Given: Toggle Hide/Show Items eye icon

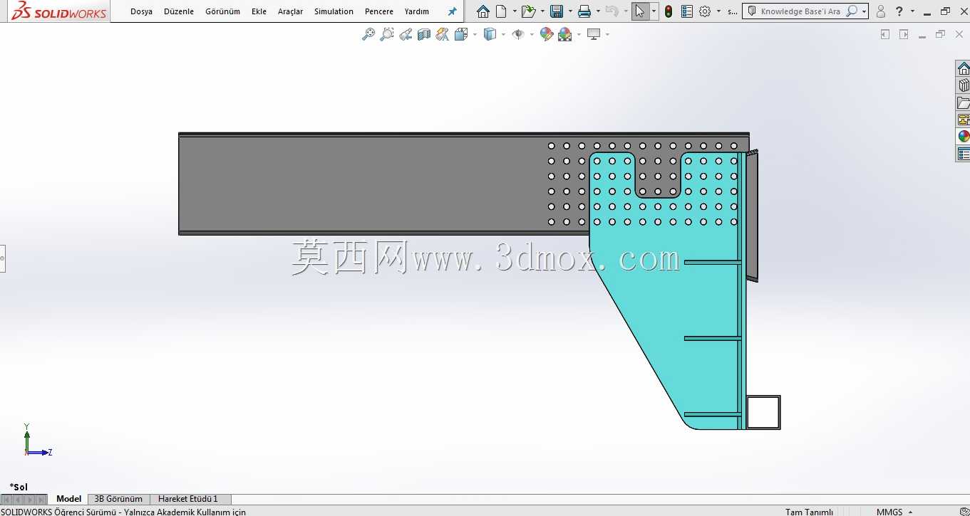Looking at the screenshot, I should (x=518, y=34).
